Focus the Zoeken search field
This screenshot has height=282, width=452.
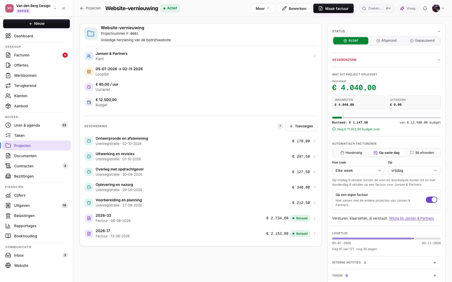(377, 8)
